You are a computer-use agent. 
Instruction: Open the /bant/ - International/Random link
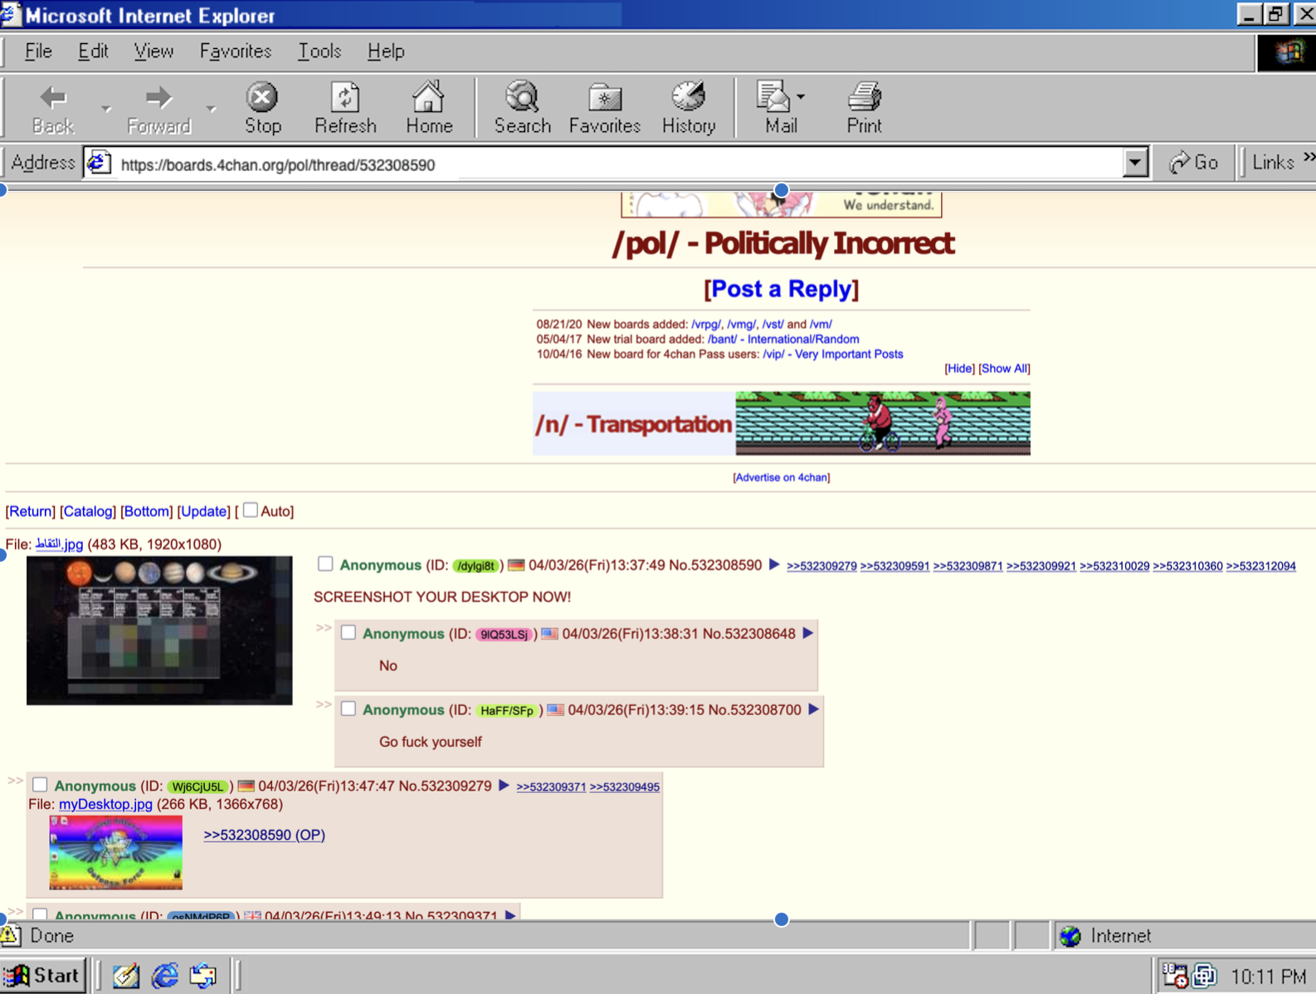click(783, 339)
